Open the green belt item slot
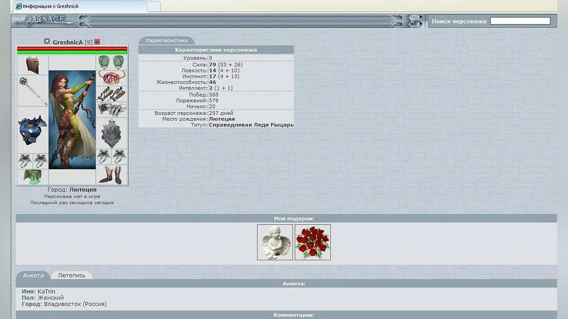568x319 pixels. pos(33,177)
